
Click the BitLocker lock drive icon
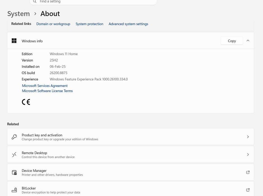pyautogui.click(x=15, y=190)
